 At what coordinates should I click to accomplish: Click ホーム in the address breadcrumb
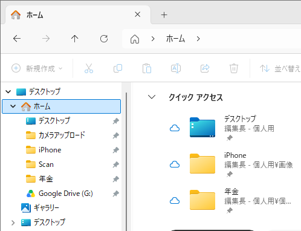click(175, 39)
